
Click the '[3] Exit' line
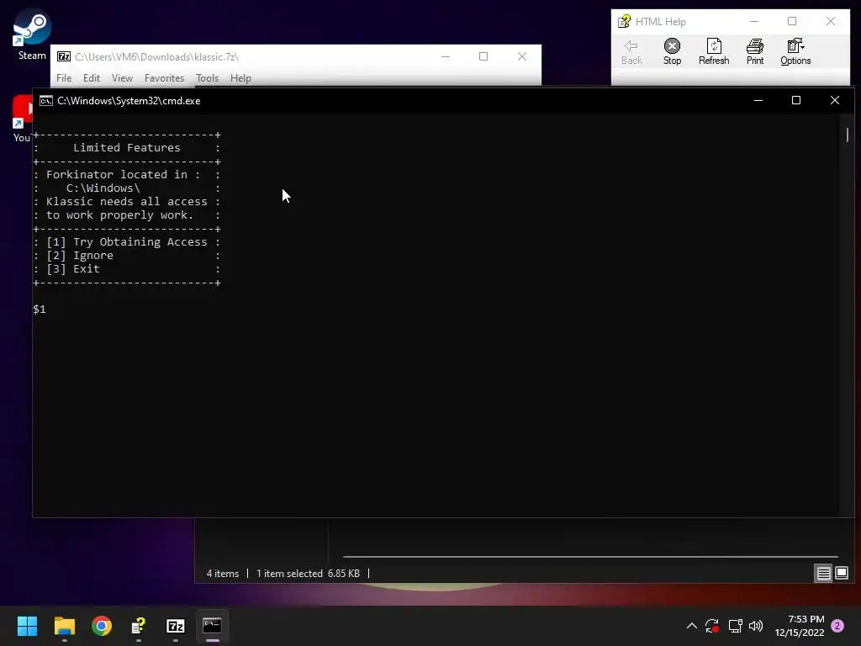click(73, 268)
